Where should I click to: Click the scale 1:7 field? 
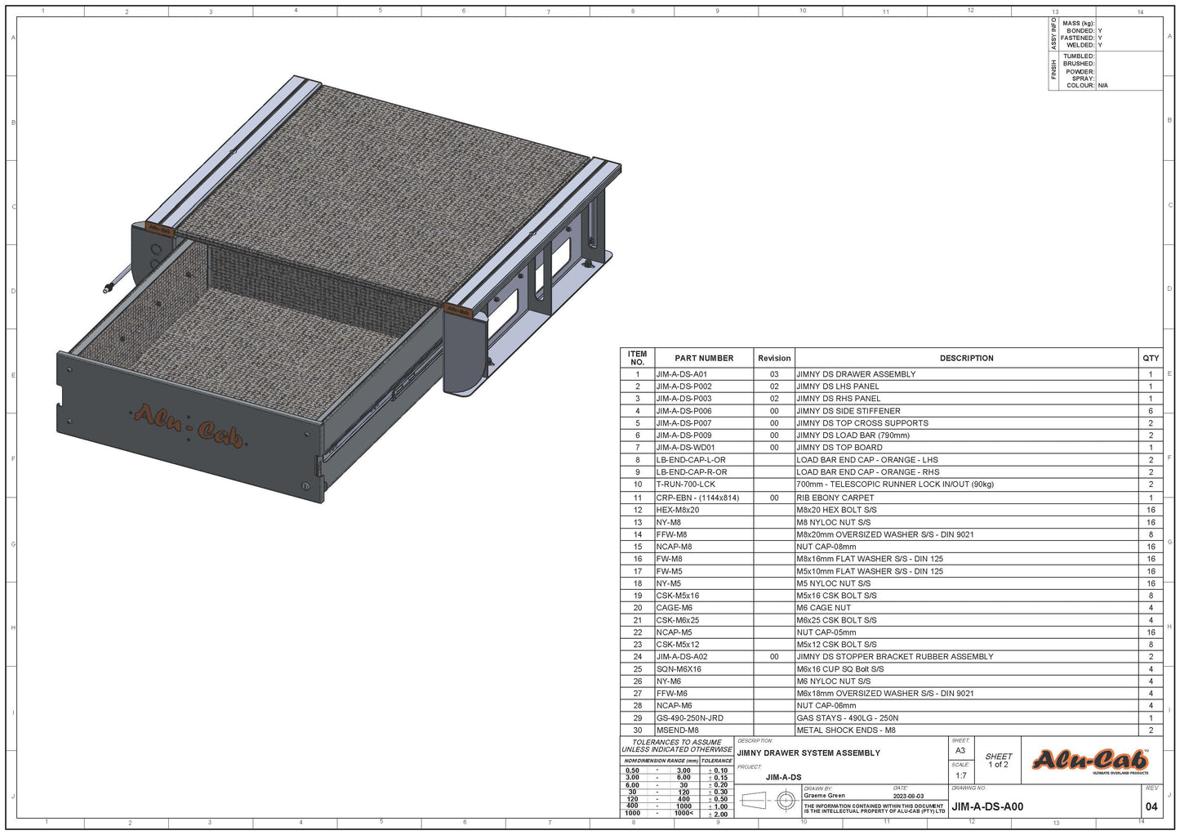(x=960, y=775)
